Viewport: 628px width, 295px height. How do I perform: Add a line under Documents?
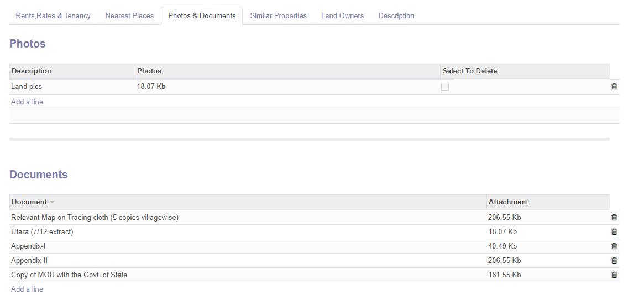pyautogui.click(x=27, y=289)
